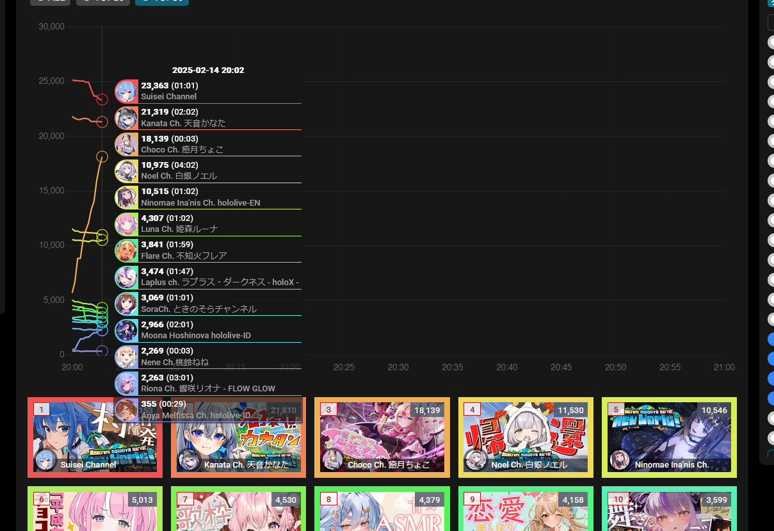Click the small avatar on Ninomae Ina'nis card
Image resolution: width=774 pixels, height=531 pixels.
pyautogui.click(x=618, y=461)
